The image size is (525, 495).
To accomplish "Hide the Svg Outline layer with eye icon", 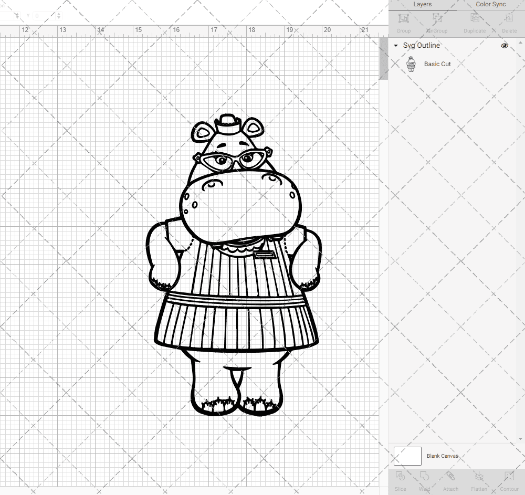I will [504, 46].
